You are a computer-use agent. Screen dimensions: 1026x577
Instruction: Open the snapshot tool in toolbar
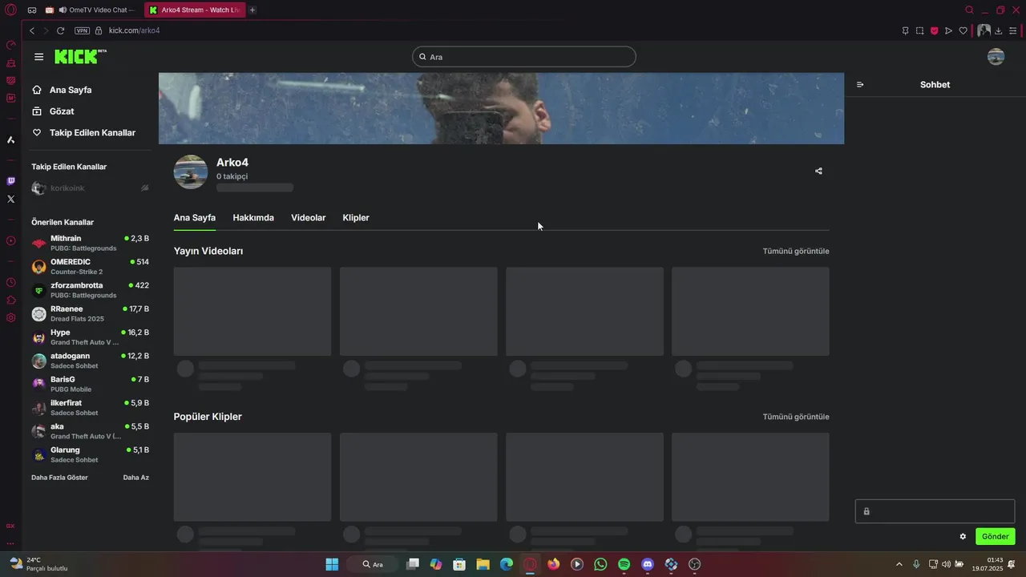click(x=919, y=30)
